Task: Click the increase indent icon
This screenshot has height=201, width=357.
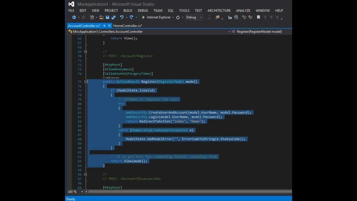Action: pyautogui.click(x=236, y=17)
